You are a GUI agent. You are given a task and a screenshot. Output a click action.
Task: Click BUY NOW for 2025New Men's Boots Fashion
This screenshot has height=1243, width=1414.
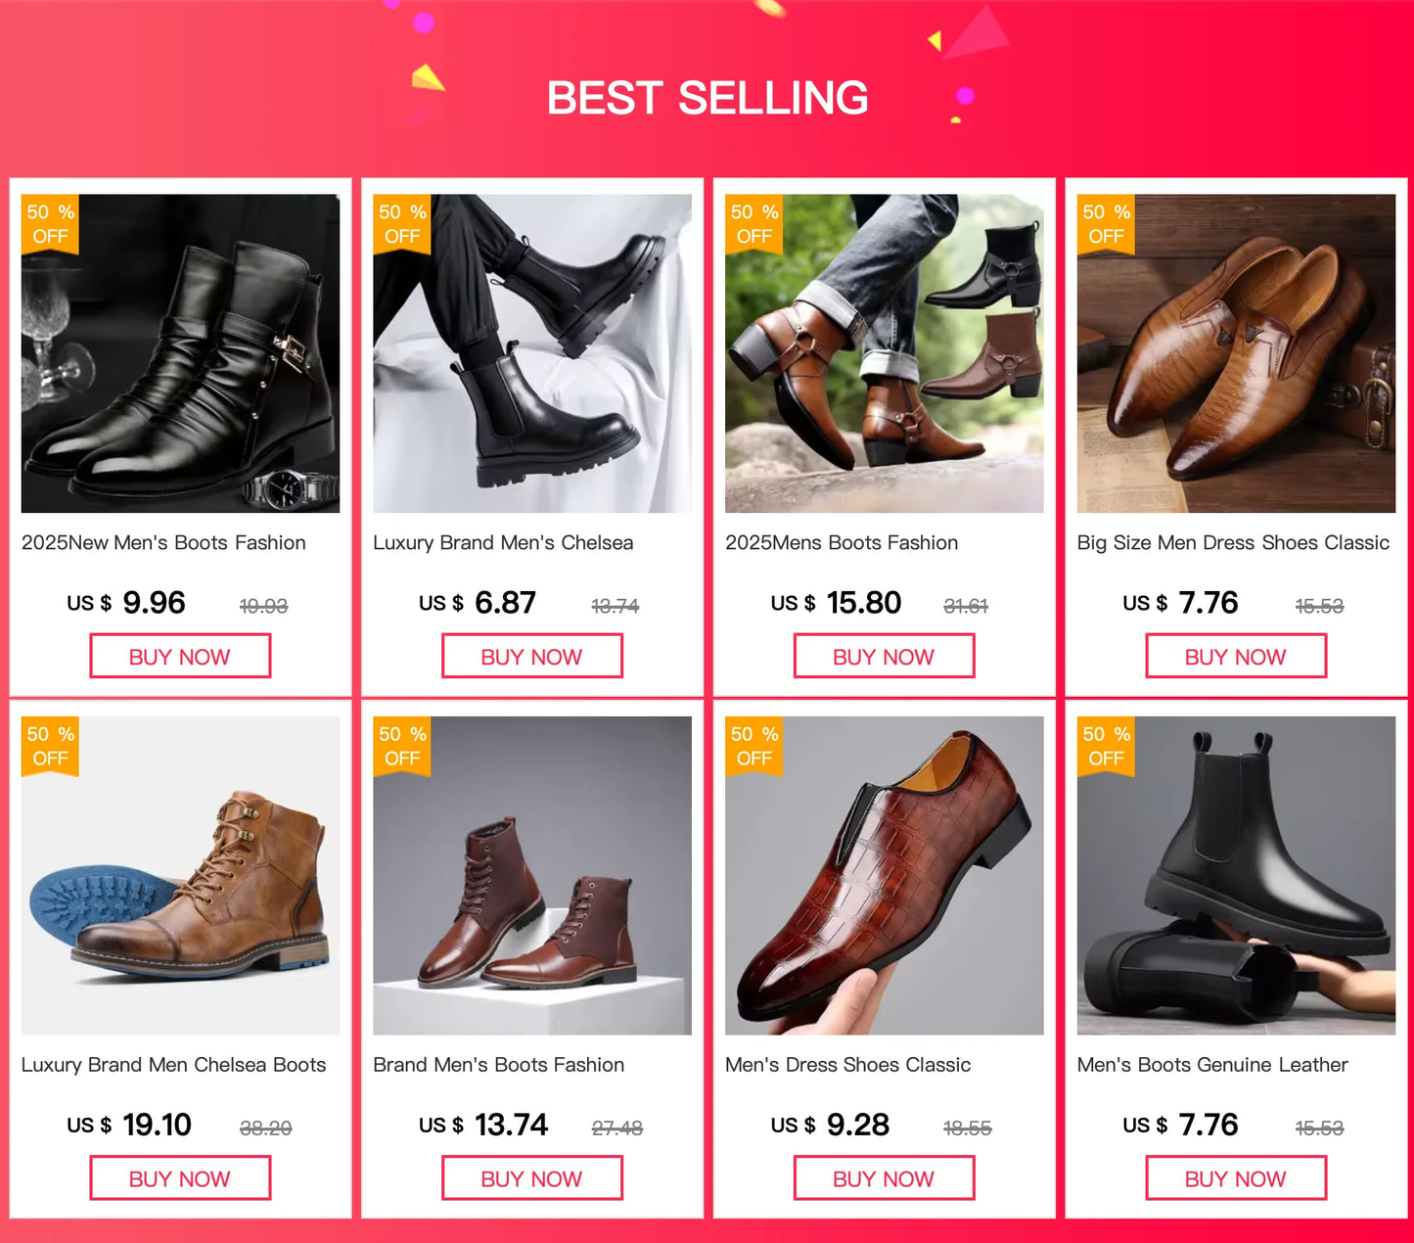180,656
